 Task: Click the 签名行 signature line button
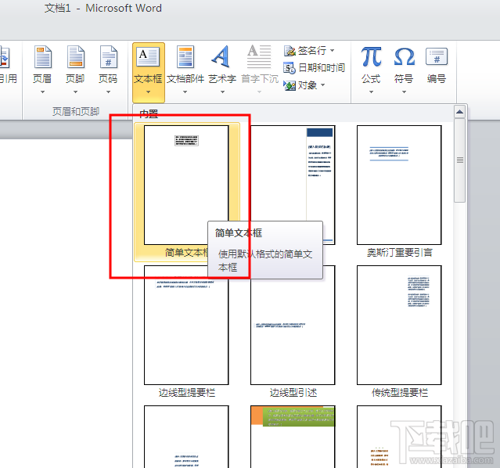308,50
